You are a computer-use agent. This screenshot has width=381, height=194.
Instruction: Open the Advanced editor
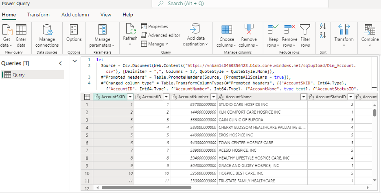161,35
